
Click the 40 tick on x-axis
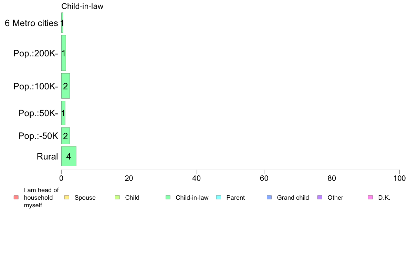197,178
